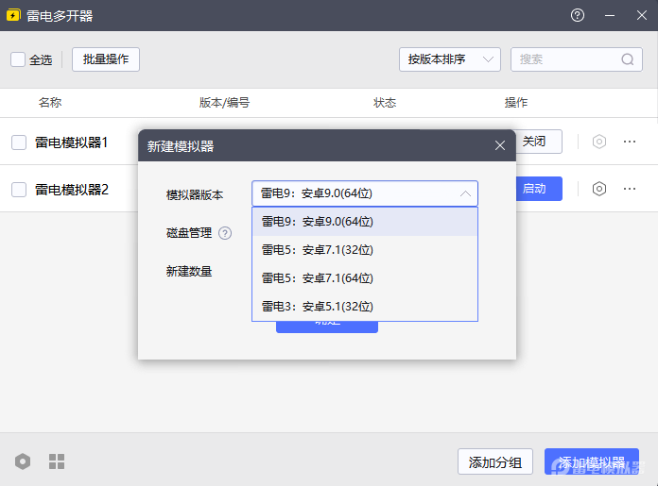Viewport: 658px width, 486px height.
Task: Open more options menu for 雷电模拟器2
Action: tap(630, 189)
